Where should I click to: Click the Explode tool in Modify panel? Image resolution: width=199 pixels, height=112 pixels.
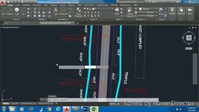[x=50, y=12]
